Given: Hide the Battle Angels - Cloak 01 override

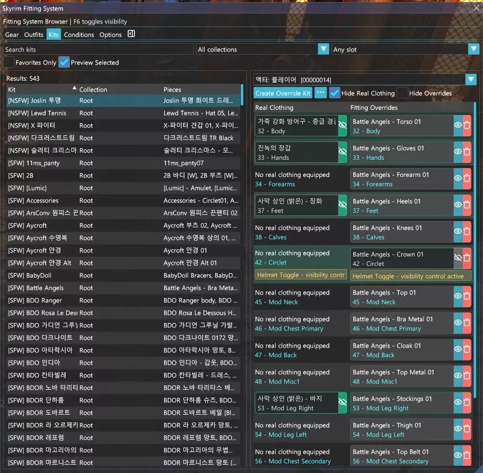Looking at the screenshot, I should (458, 349).
